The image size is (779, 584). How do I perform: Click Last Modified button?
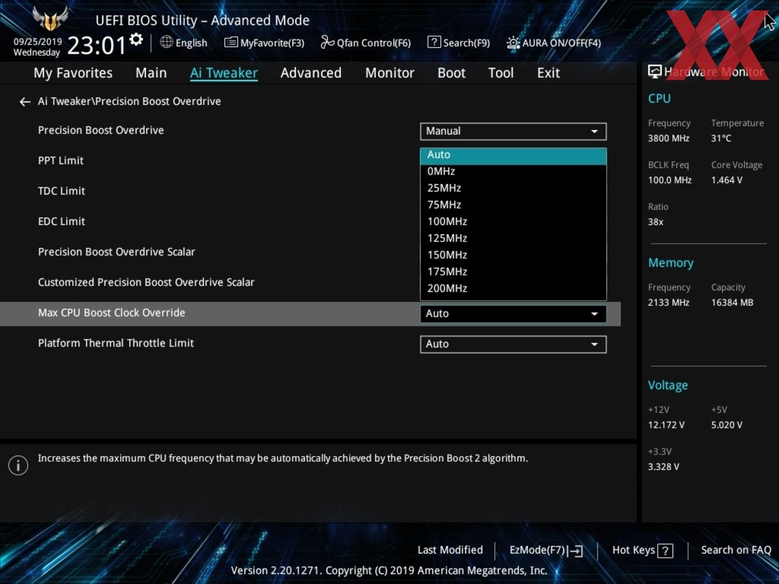pos(450,550)
